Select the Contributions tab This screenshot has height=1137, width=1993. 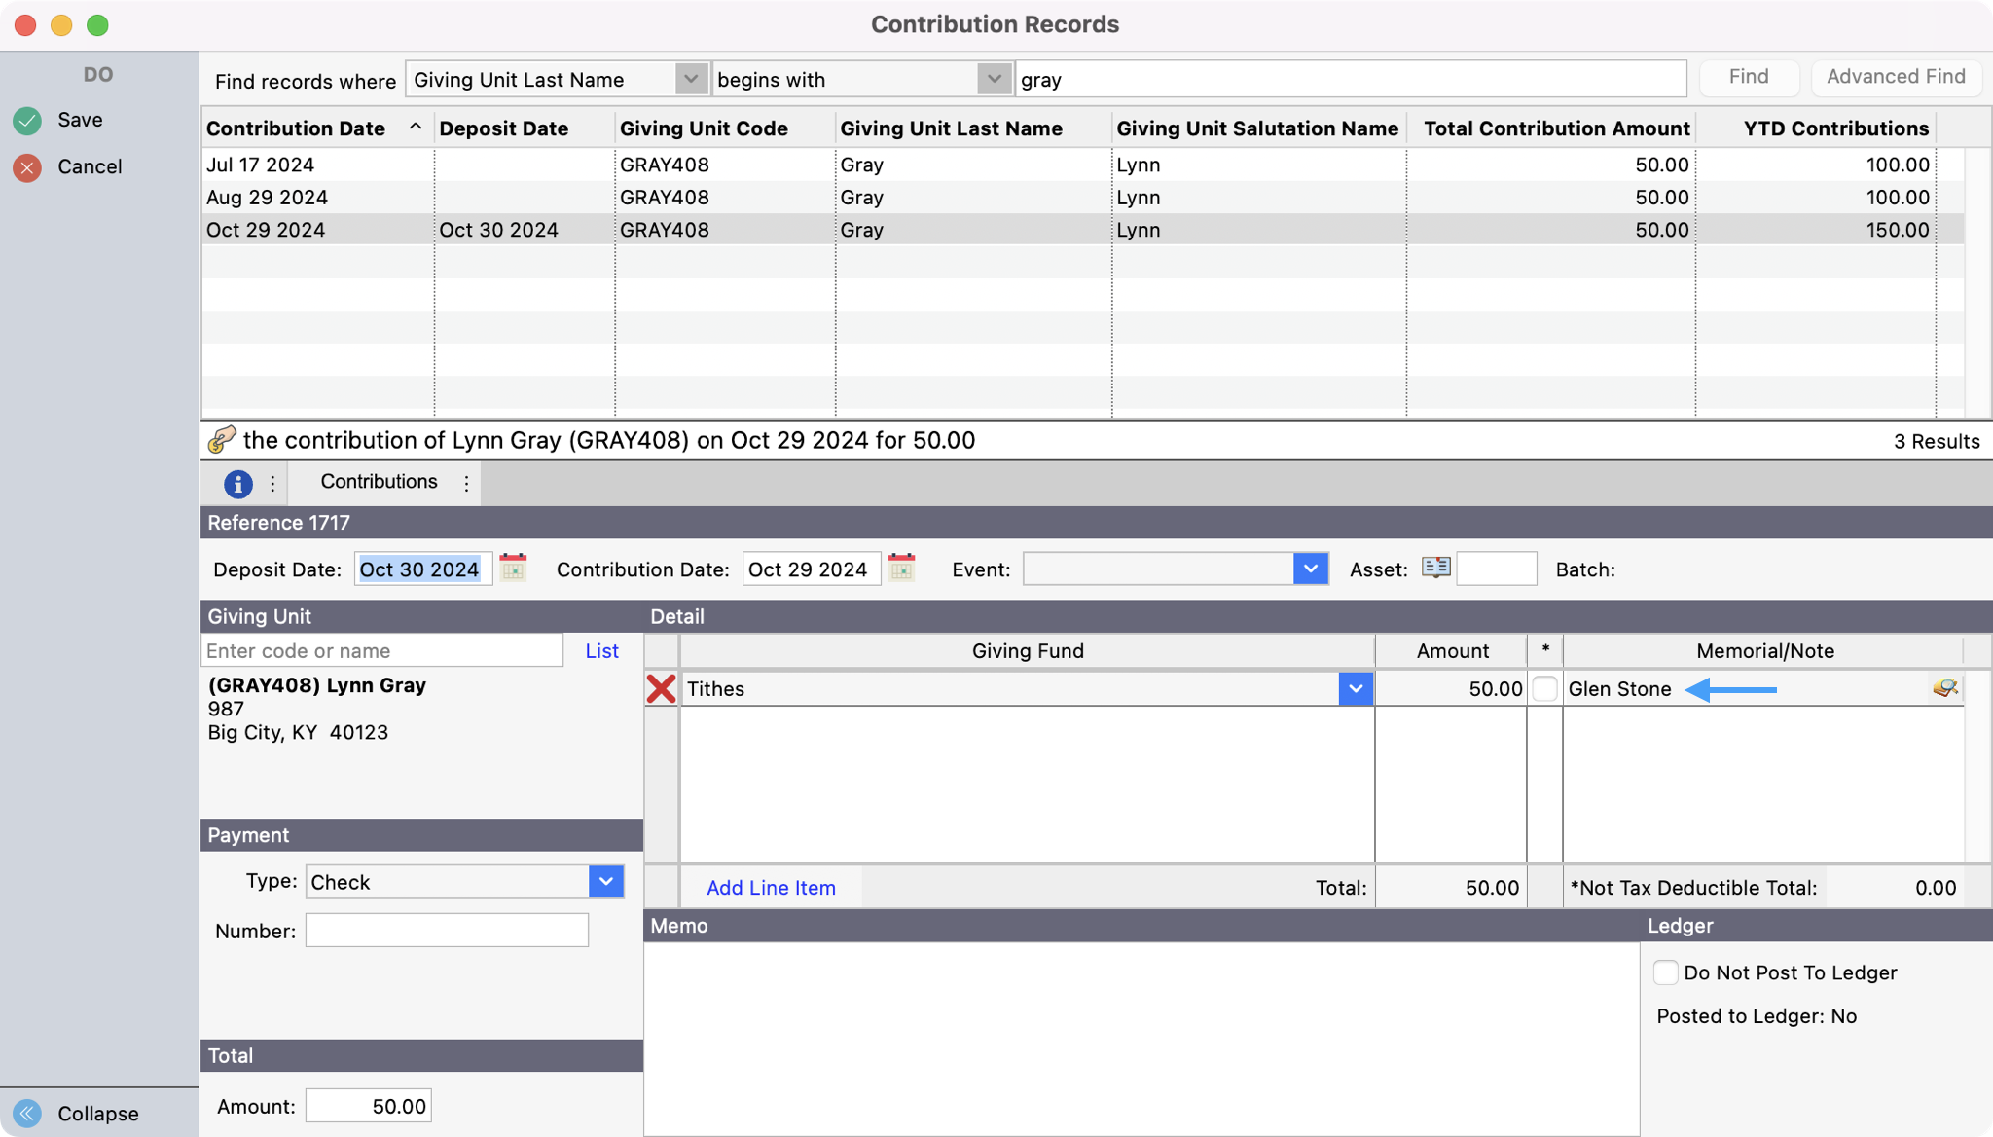(x=379, y=482)
